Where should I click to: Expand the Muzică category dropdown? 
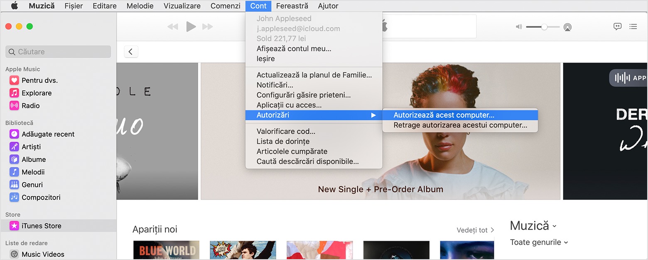pos(533,226)
